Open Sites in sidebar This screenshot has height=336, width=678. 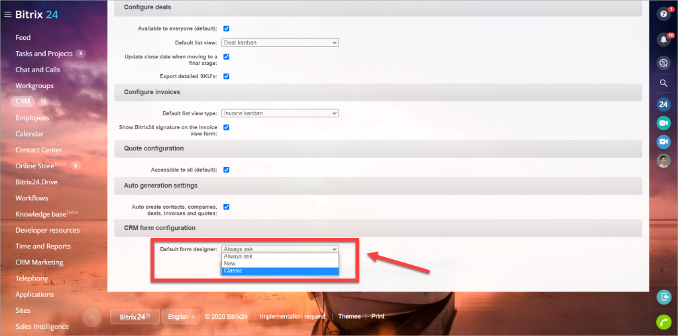coord(23,311)
